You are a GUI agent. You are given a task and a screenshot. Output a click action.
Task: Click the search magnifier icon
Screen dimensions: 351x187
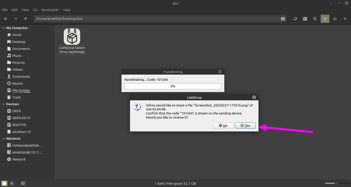point(315,19)
